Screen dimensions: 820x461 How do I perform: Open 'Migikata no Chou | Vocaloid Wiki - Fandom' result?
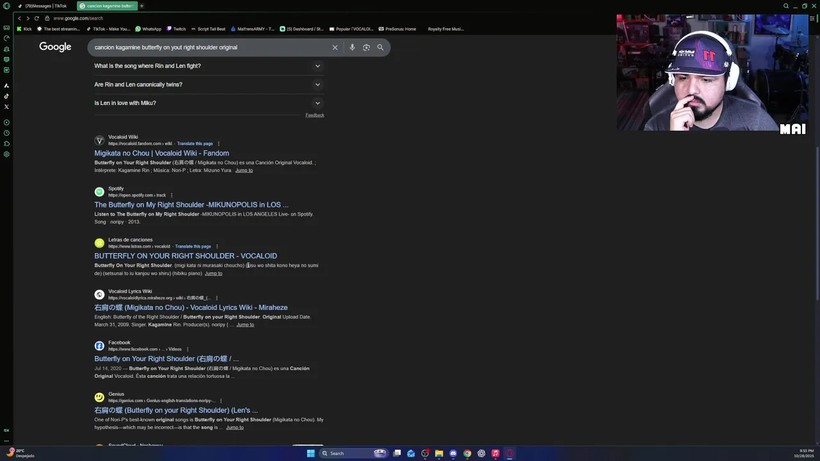click(161, 153)
